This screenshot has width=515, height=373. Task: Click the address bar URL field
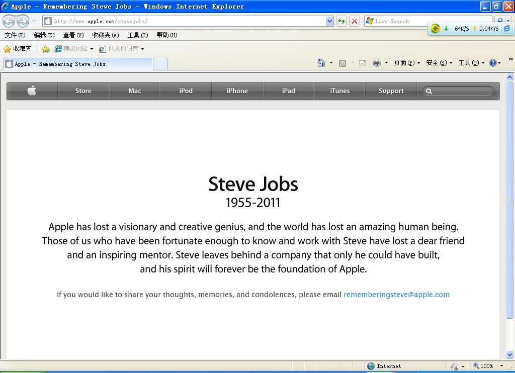[189, 21]
